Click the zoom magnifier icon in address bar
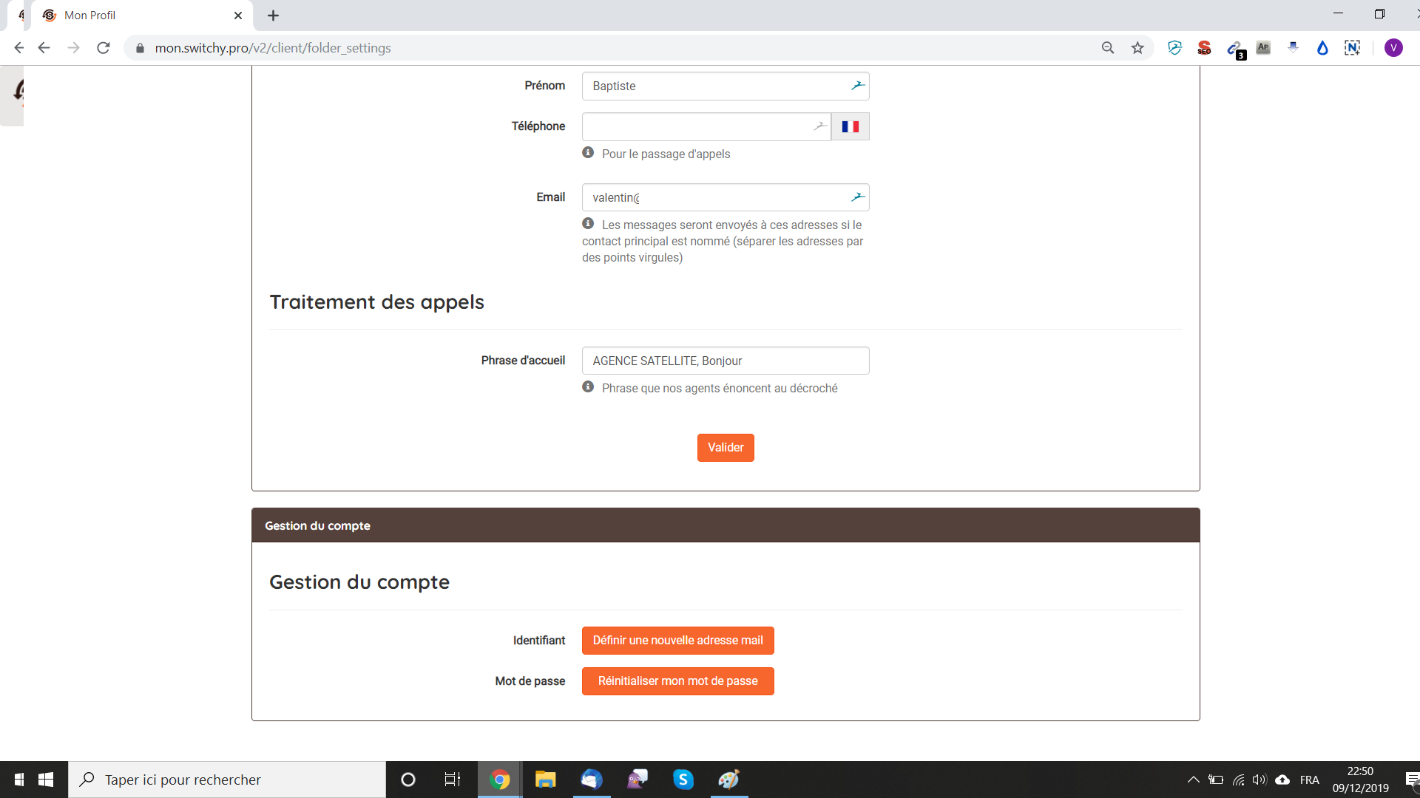 pyautogui.click(x=1108, y=48)
